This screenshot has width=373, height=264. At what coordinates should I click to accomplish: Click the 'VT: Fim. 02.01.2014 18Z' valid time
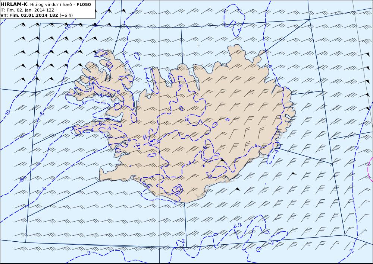coord(29,15)
